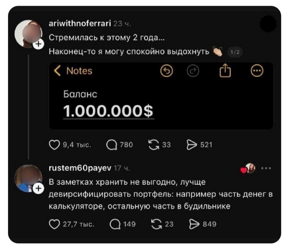The image size is (289, 249).
Task: Tap the 1/2 image counter badge
Action: tap(235, 52)
